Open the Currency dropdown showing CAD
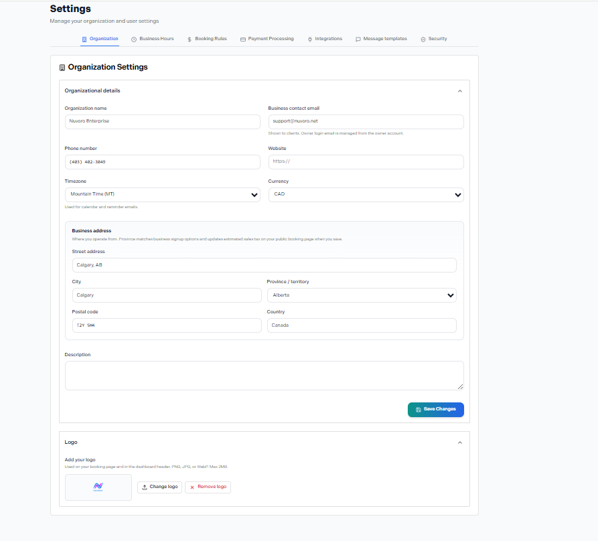Image resolution: width=598 pixels, height=541 pixels. click(366, 194)
